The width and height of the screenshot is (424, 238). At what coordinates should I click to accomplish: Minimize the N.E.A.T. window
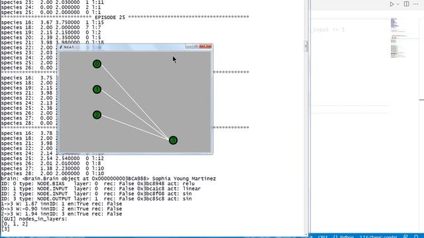pyautogui.click(x=189, y=46)
